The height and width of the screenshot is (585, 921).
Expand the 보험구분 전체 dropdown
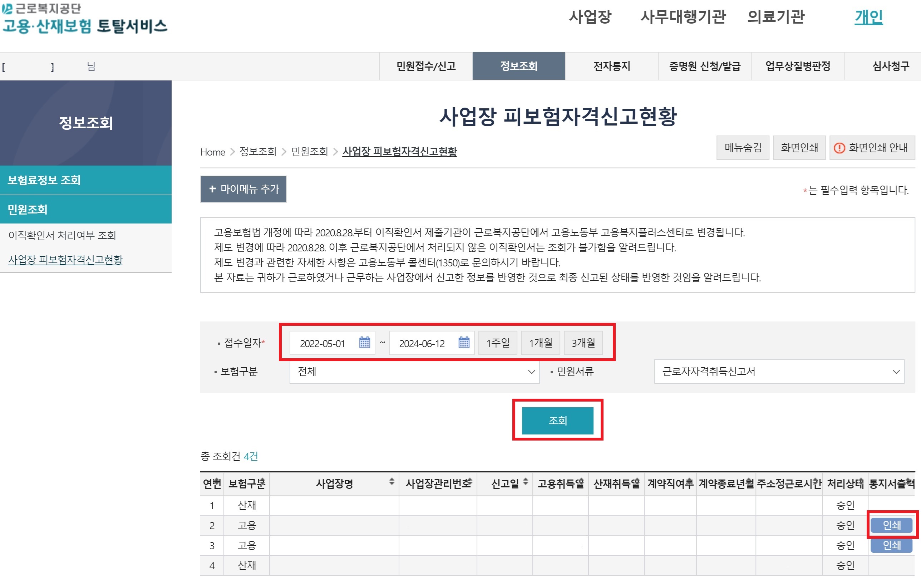(414, 372)
